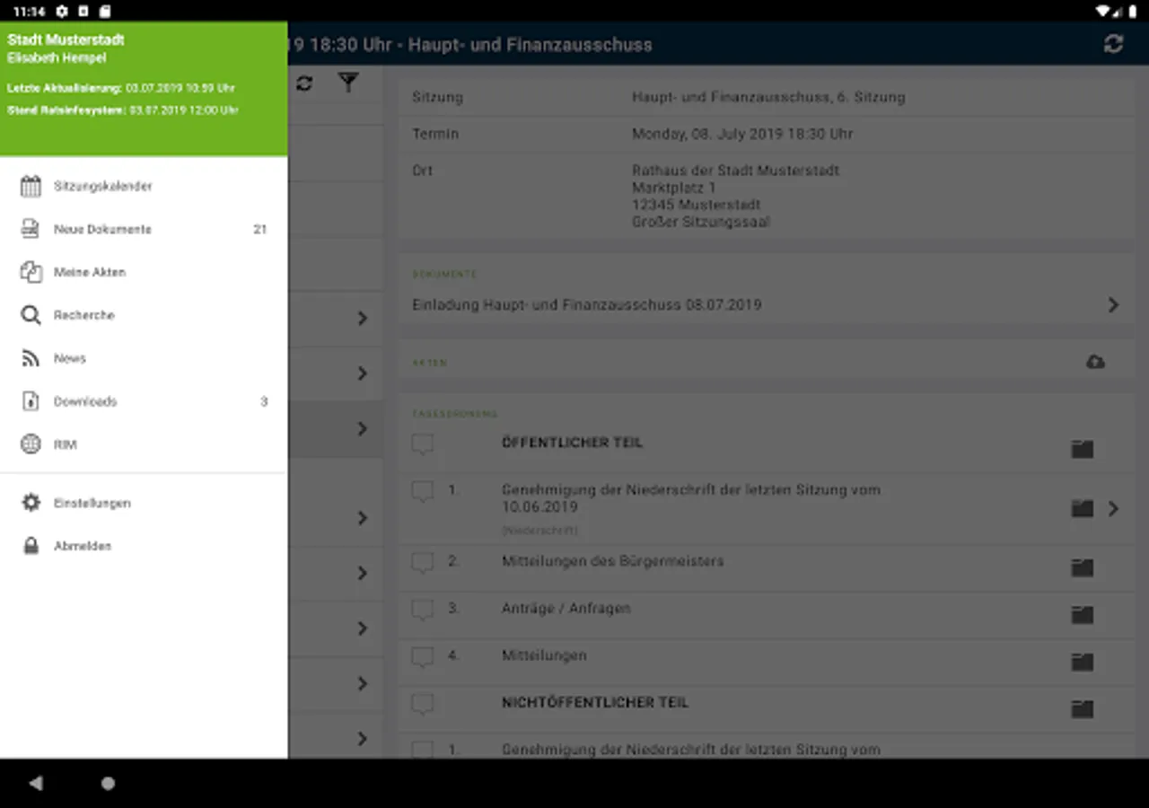Screen dimensions: 1149x808
Task: Click the folder icon for Öffentlicher Teil
Action: (x=1083, y=449)
